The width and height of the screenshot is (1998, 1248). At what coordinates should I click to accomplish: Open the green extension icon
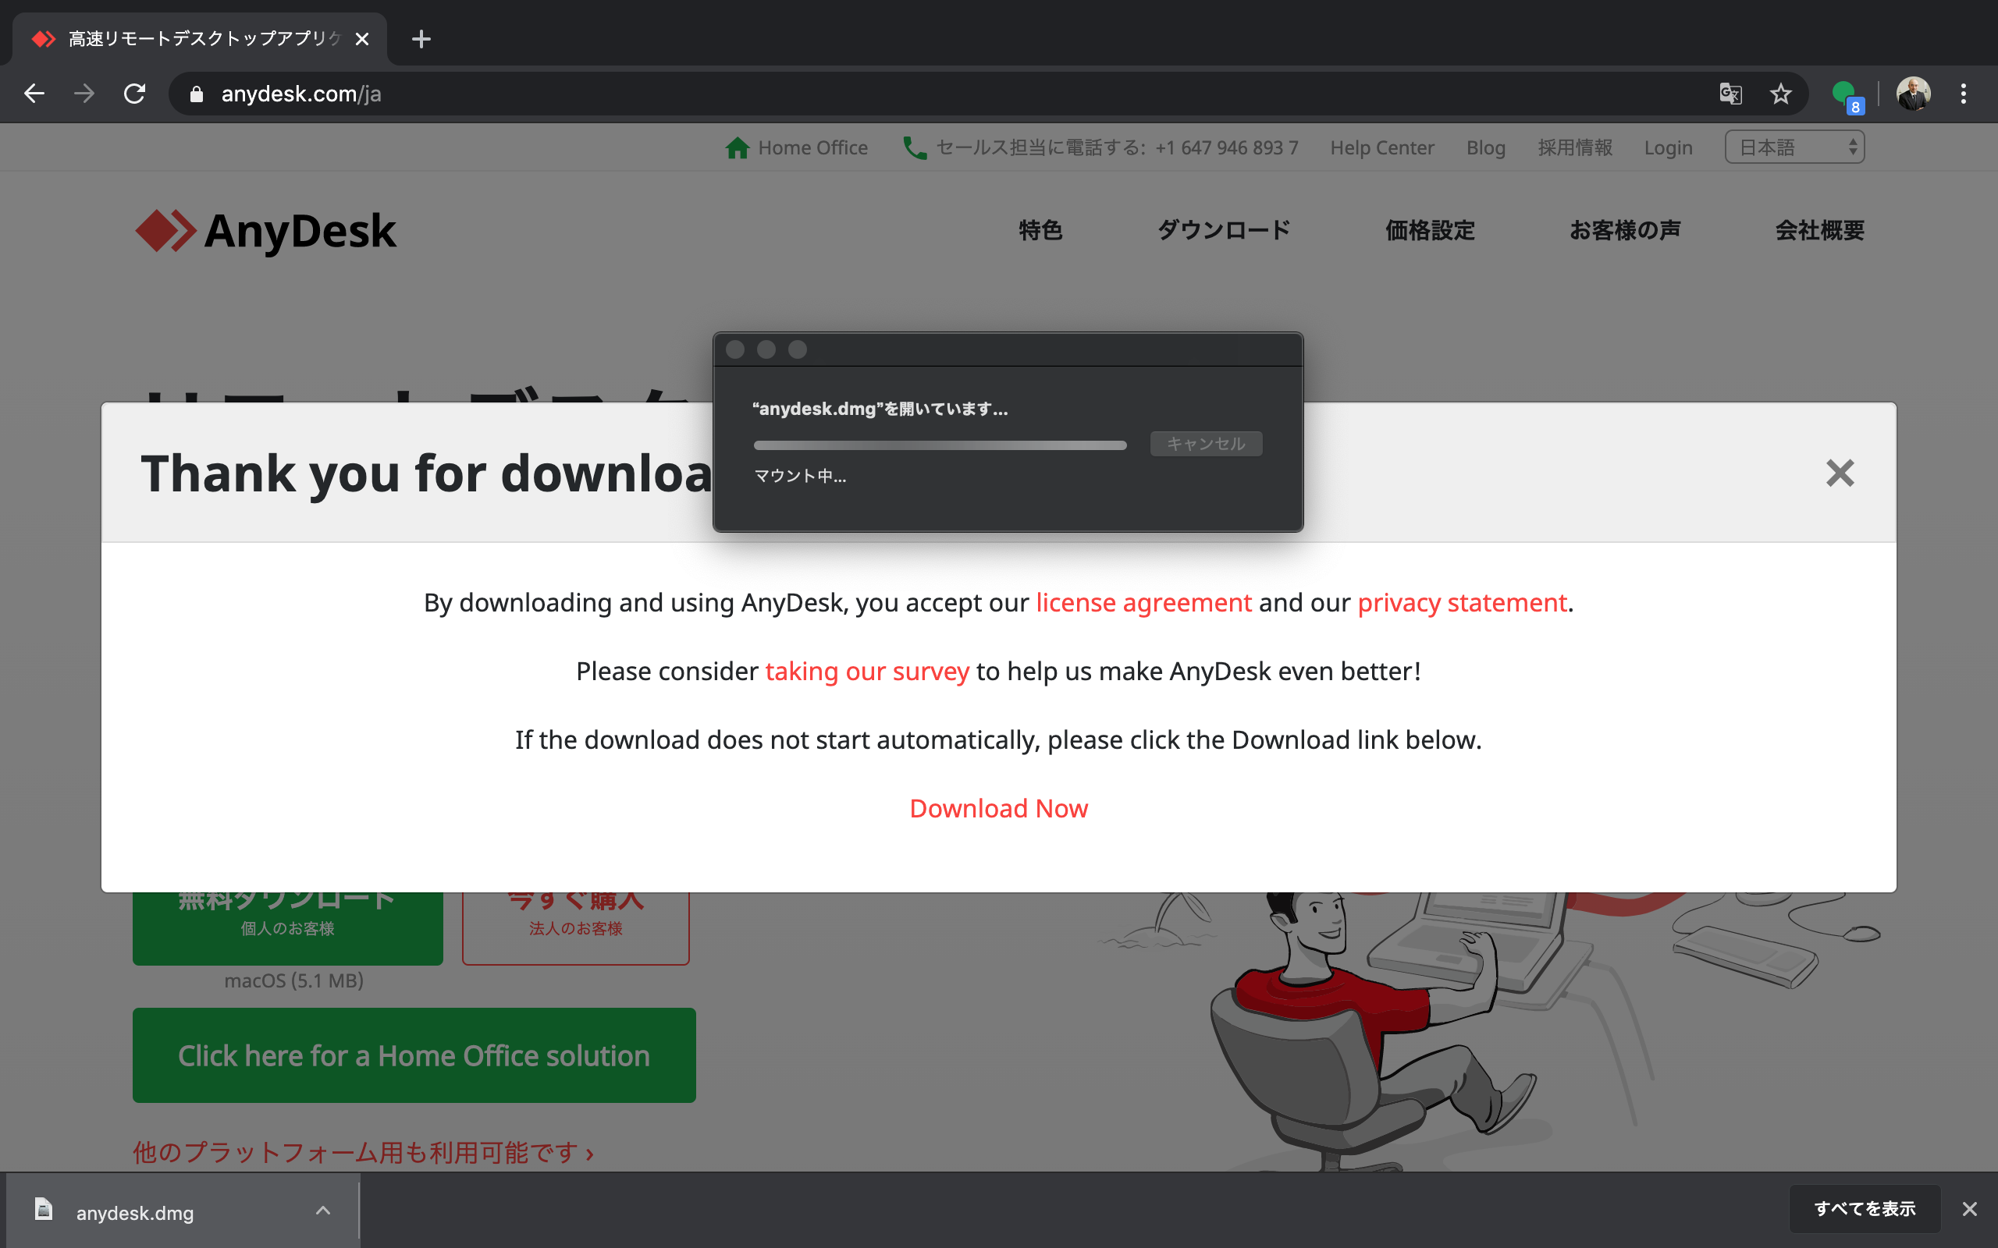tap(1846, 95)
